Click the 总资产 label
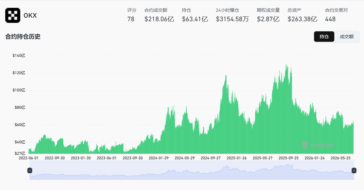This screenshot has width=364, height=190. coord(294,10)
